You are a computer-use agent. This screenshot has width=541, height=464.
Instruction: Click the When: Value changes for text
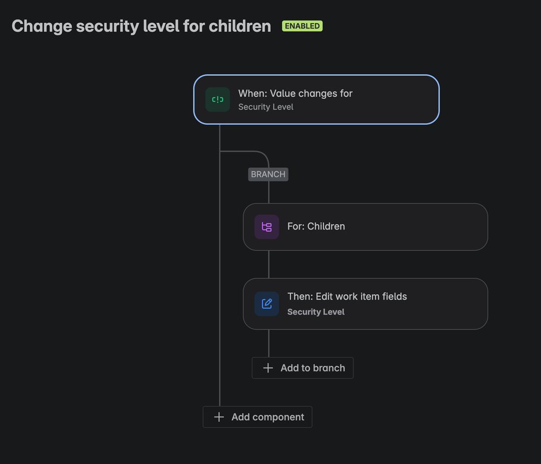coord(295,94)
